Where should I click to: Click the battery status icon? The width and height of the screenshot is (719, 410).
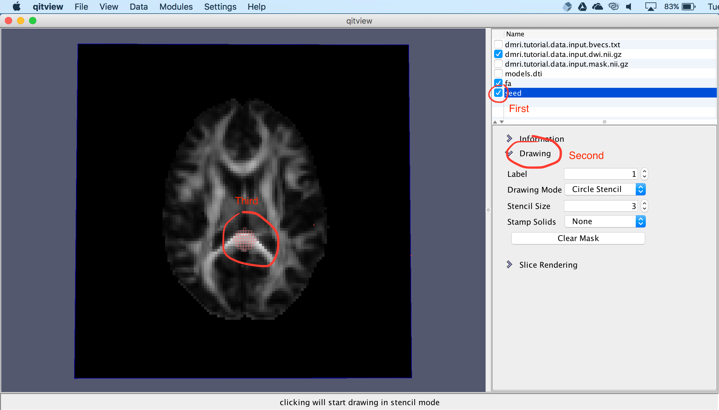pyautogui.click(x=688, y=7)
